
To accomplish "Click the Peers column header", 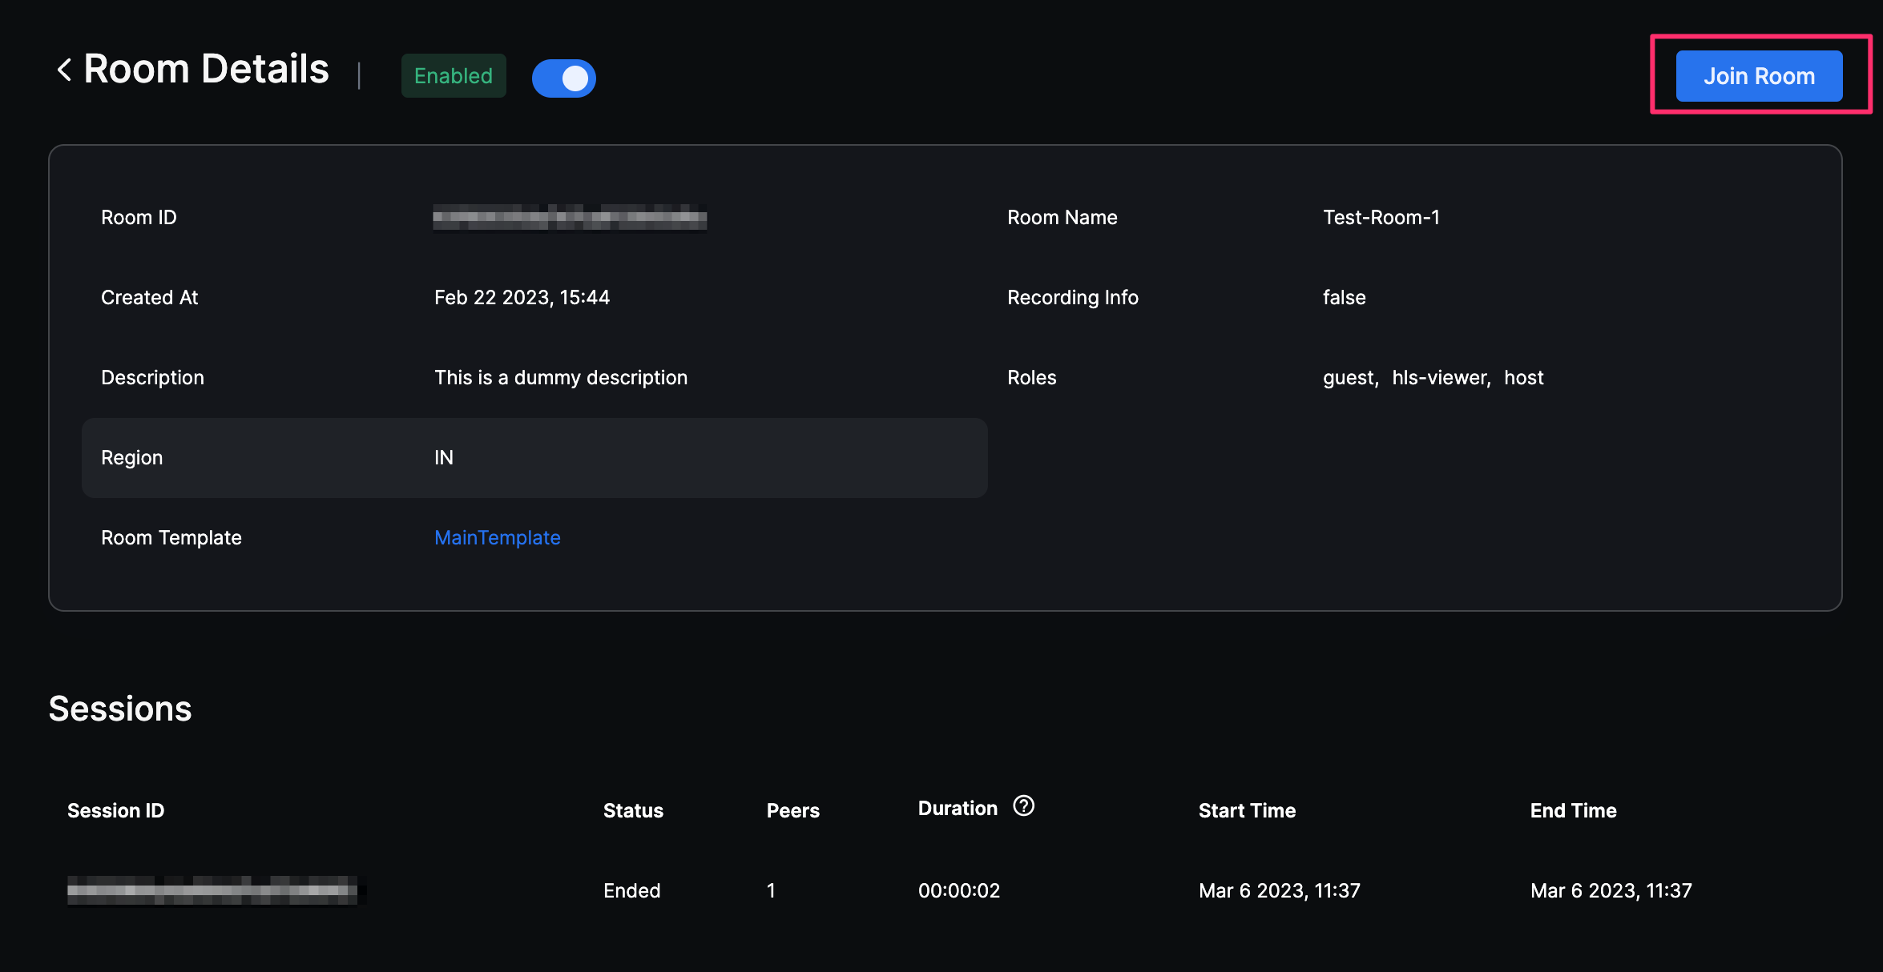I will click(x=792, y=810).
